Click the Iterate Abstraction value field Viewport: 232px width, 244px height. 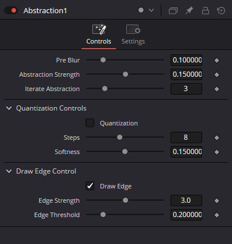pyautogui.click(x=186, y=89)
